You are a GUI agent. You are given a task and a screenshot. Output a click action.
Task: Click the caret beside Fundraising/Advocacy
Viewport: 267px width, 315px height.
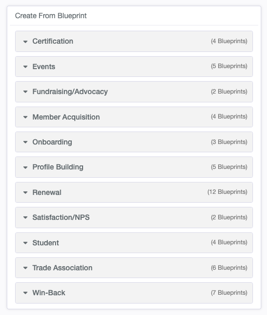(x=25, y=92)
